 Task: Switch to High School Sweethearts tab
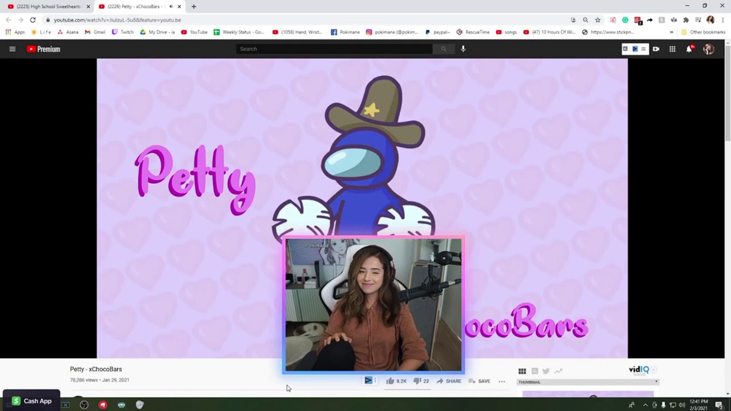[x=47, y=6]
